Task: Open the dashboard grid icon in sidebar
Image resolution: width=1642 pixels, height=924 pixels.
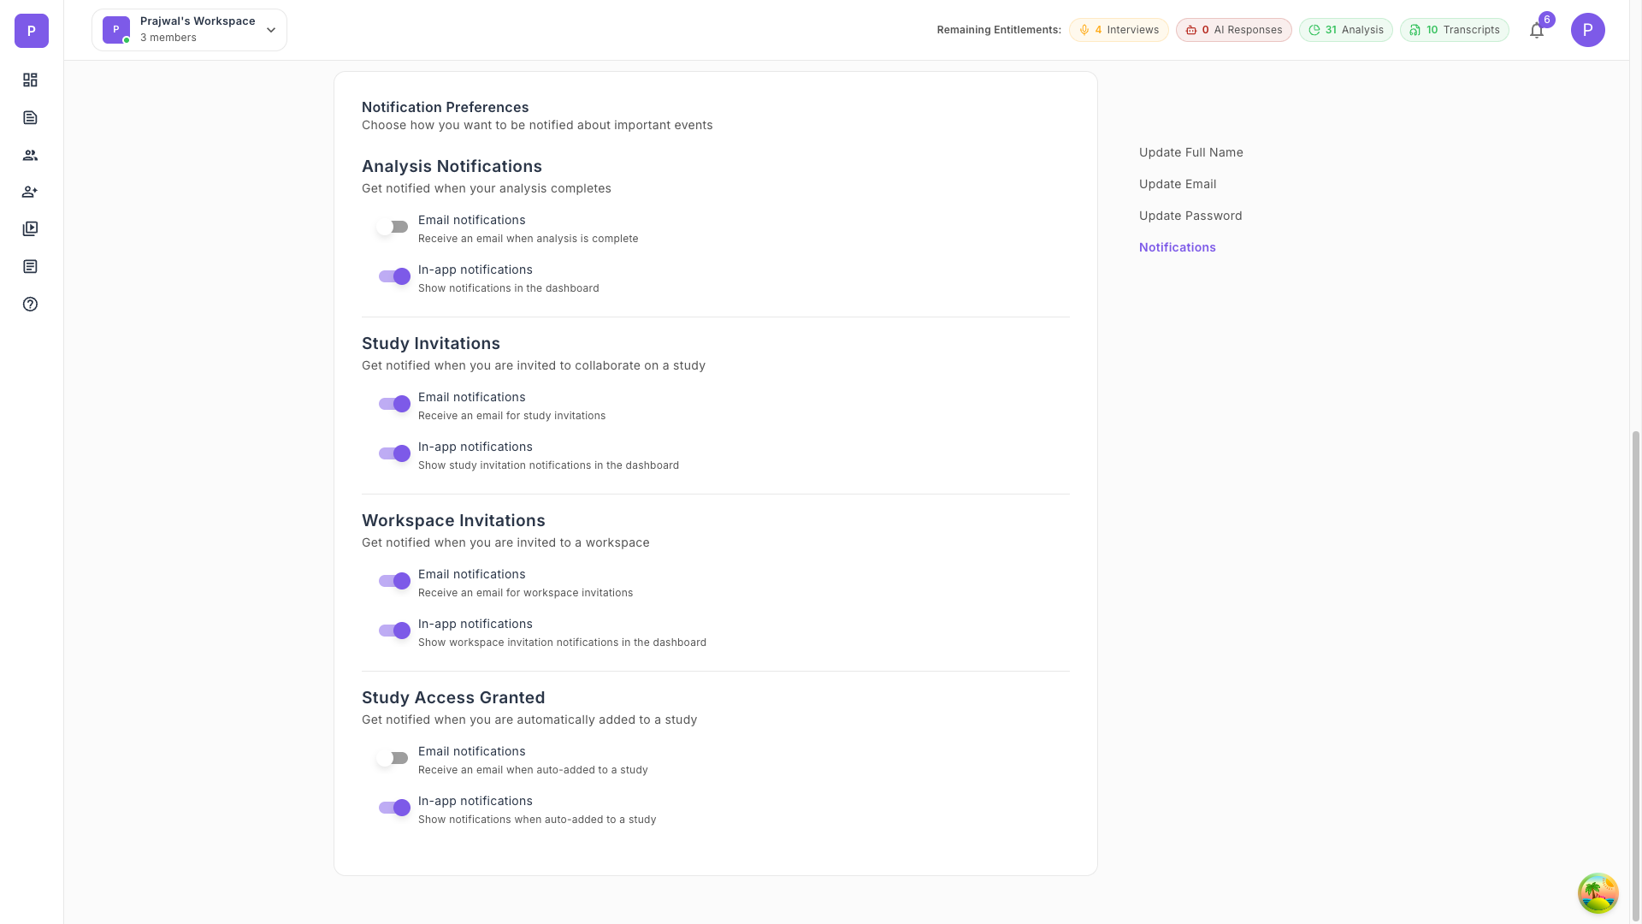Action: click(x=30, y=80)
